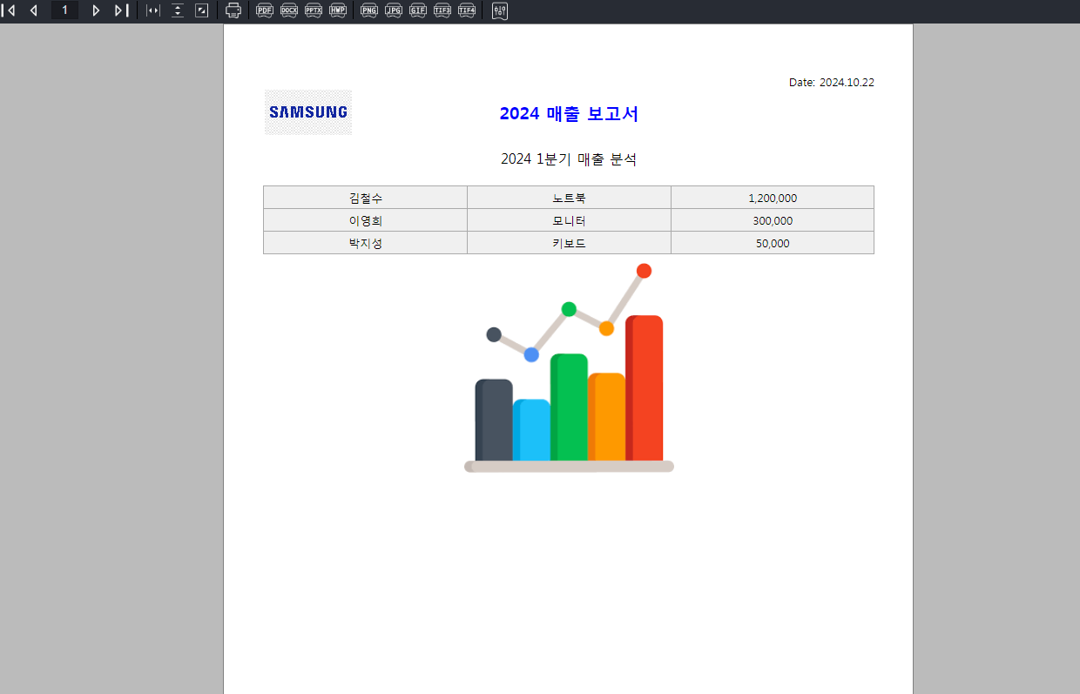Click the bar chart illustration
This screenshot has height=694, width=1080.
pyautogui.click(x=569, y=367)
